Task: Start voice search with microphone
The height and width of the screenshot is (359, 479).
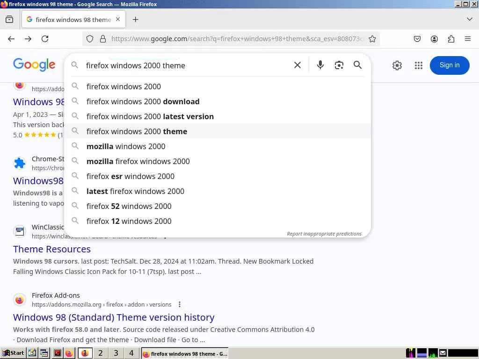Action: pos(320,65)
